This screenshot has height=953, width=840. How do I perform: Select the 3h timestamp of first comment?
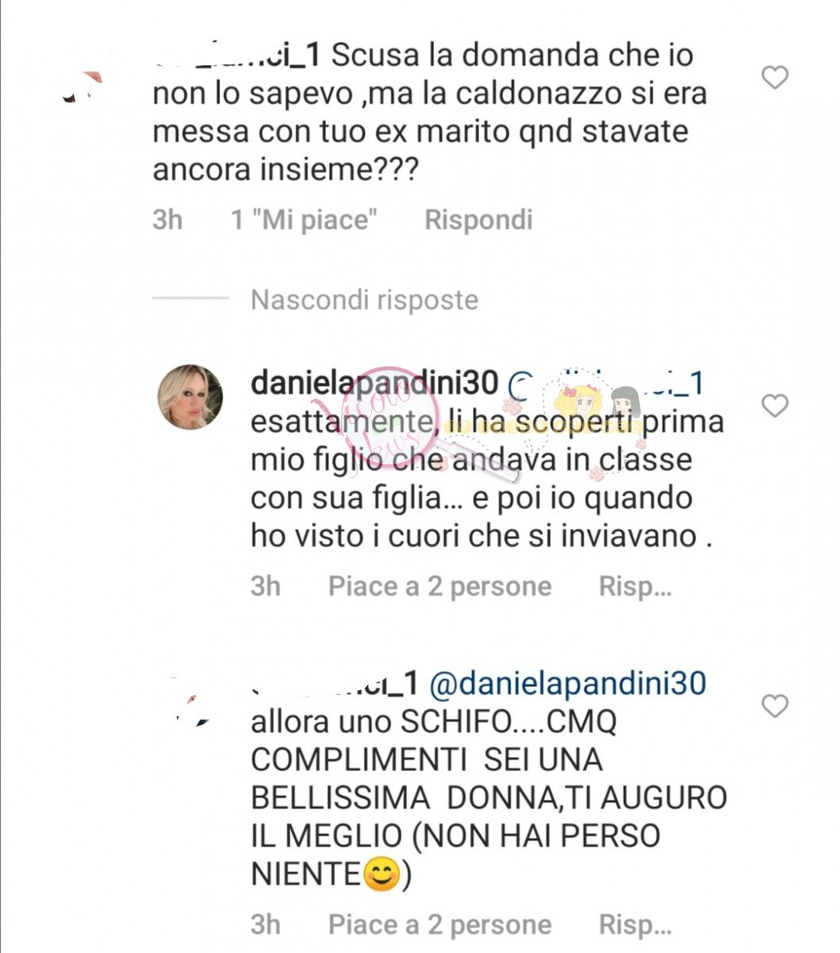coord(168,219)
